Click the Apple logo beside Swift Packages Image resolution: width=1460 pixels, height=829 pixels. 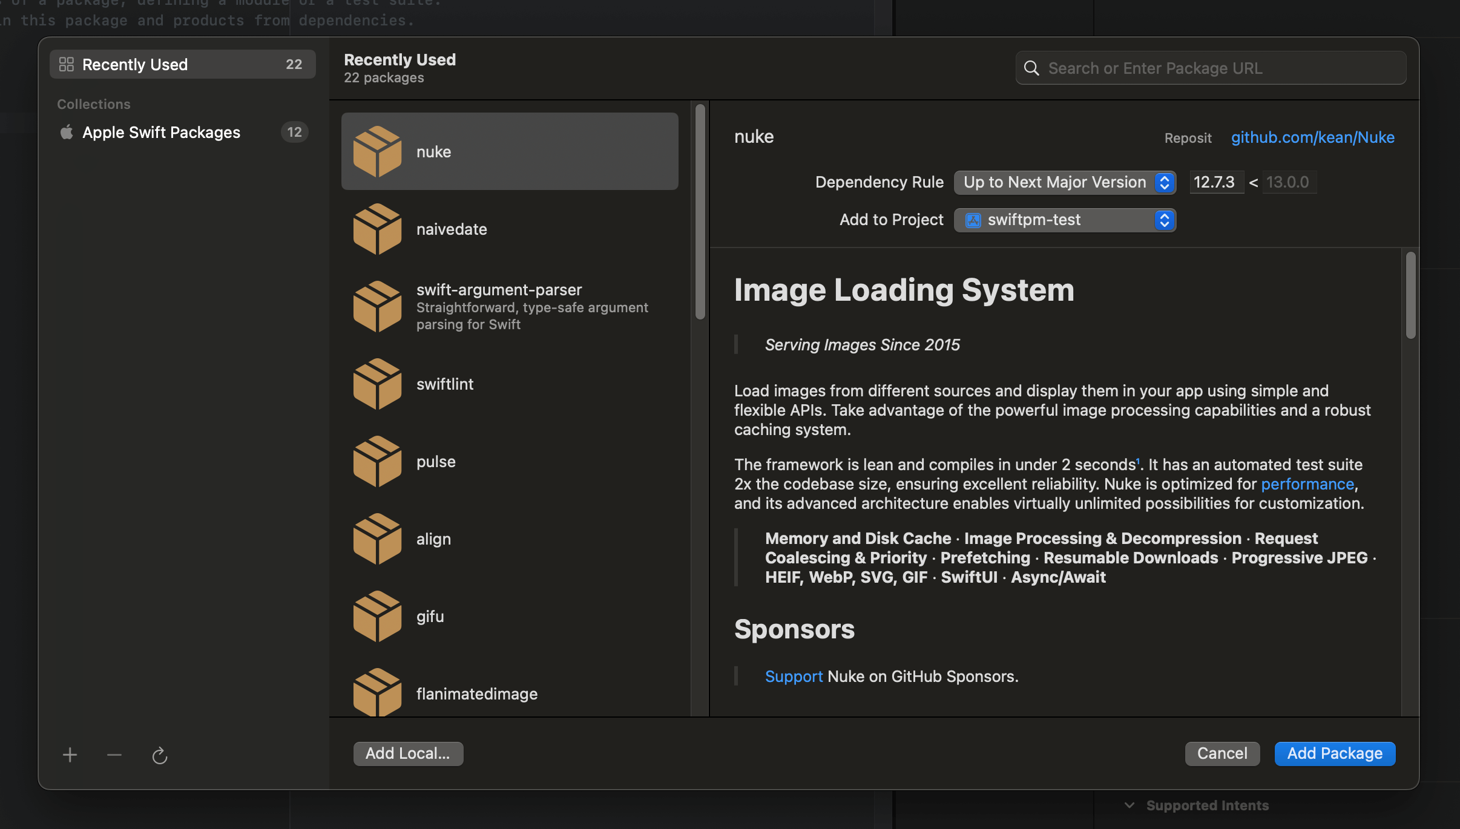67,132
